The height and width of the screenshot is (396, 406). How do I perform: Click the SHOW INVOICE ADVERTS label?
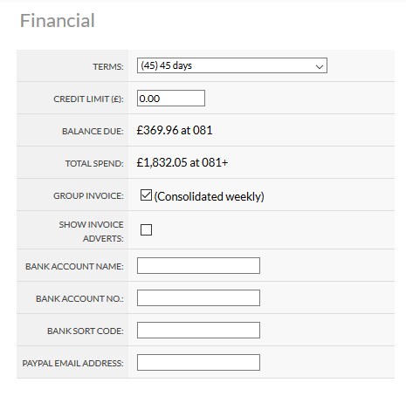point(91,231)
